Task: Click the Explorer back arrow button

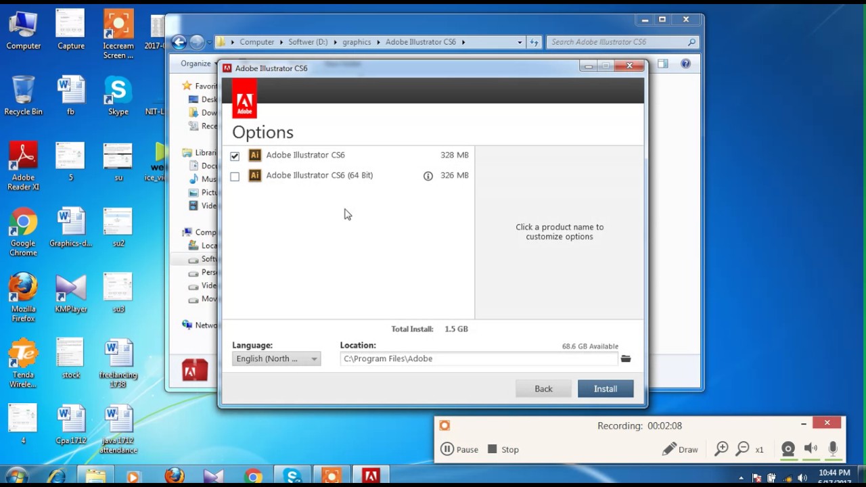Action: (179, 42)
